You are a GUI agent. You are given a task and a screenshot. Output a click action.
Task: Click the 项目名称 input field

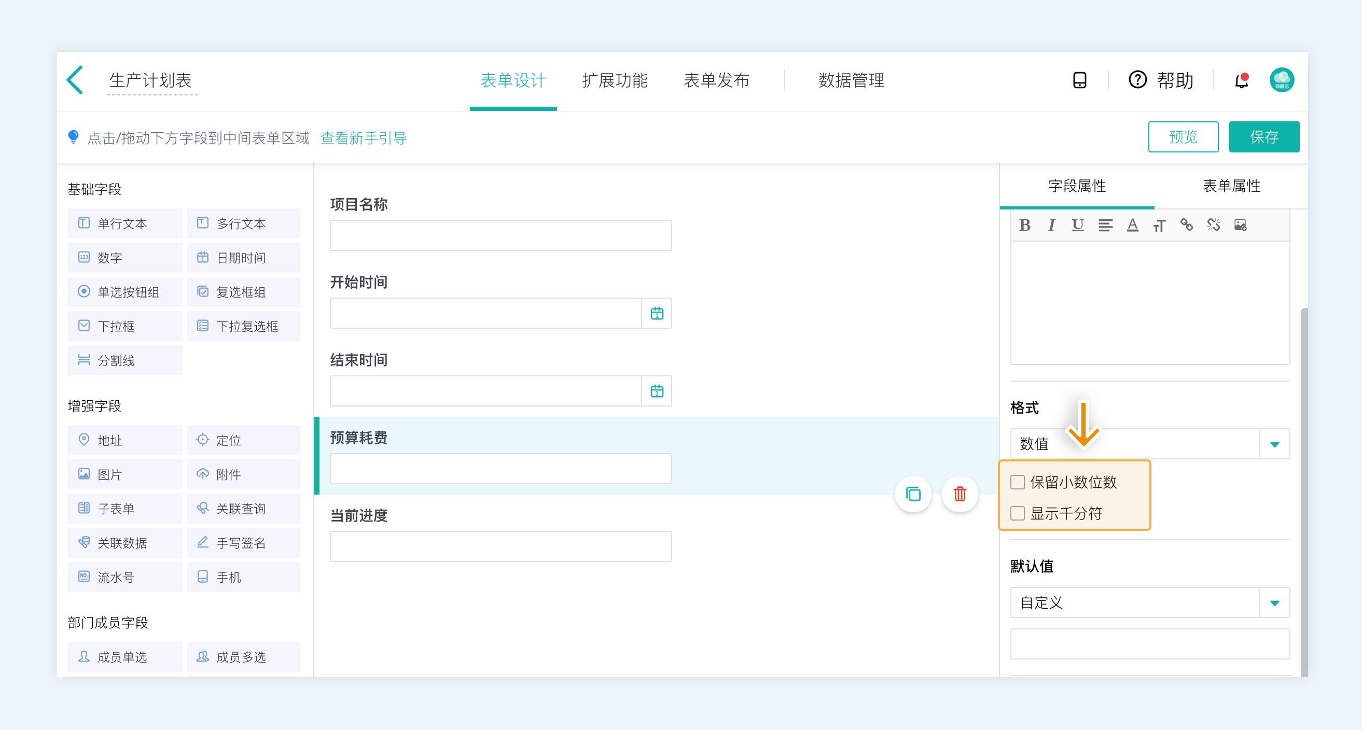(500, 235)
